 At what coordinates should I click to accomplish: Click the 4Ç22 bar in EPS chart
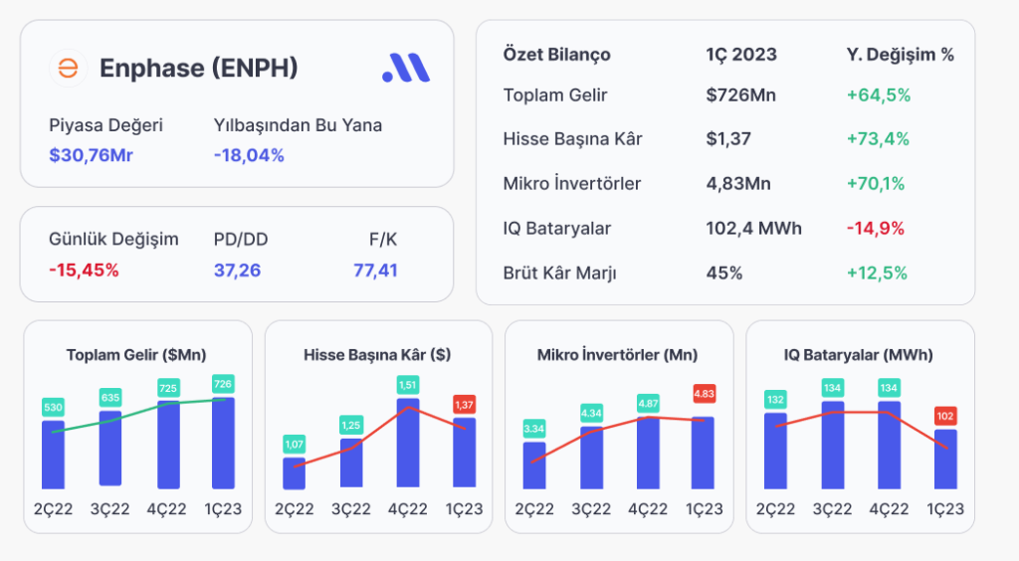[408, 443]
